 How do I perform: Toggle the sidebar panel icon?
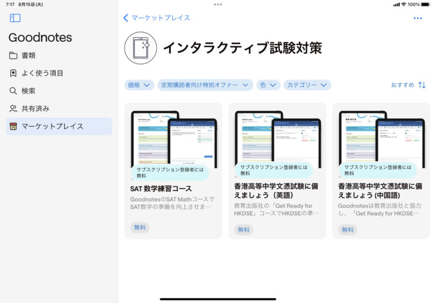coord(15,18)
